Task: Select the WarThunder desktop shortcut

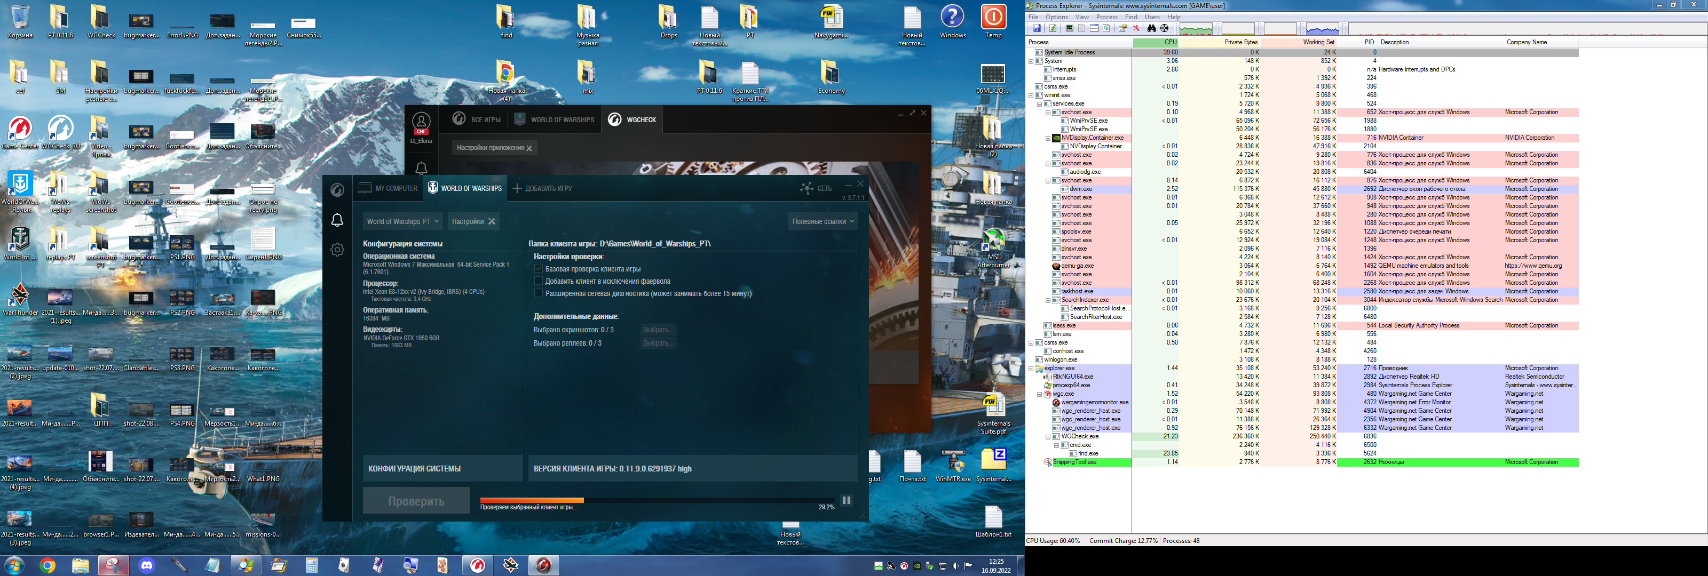Action: click(20, 299)
